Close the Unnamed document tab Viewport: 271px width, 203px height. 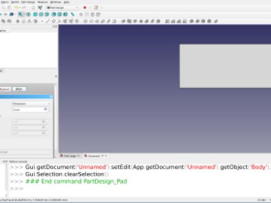tap(106, 156)
